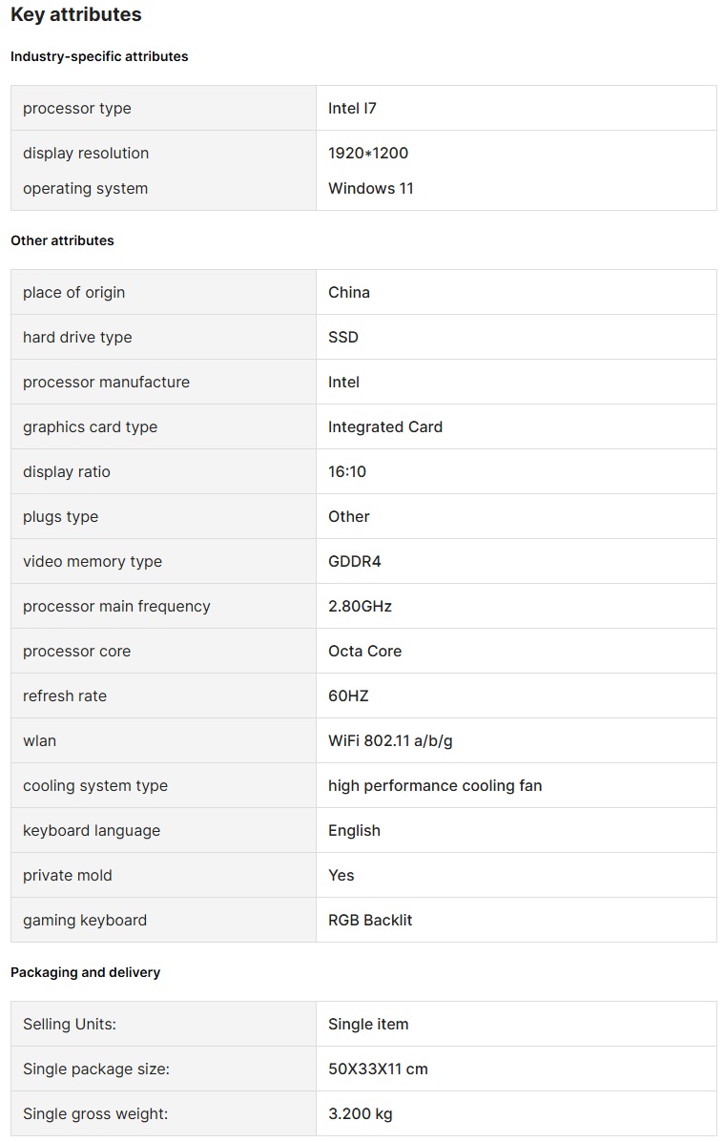Select the 50X33X11 cm package size value
Screen dimensions: 724x1142
378,1069
